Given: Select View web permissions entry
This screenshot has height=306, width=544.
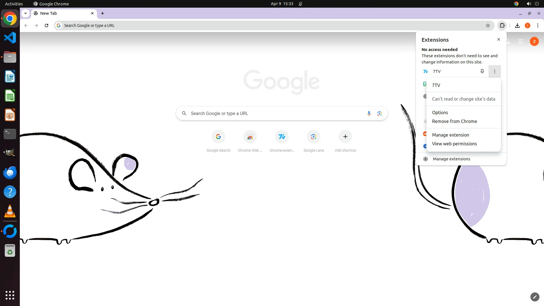Looking at the screenshot, I should click(454, 144).
